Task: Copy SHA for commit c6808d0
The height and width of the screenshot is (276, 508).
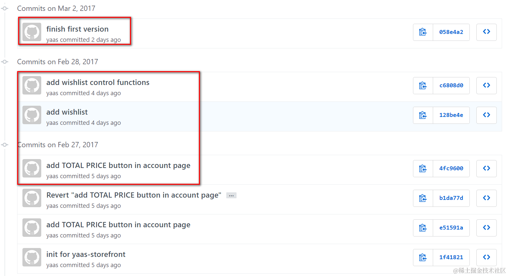Action: tap(423, 85)
